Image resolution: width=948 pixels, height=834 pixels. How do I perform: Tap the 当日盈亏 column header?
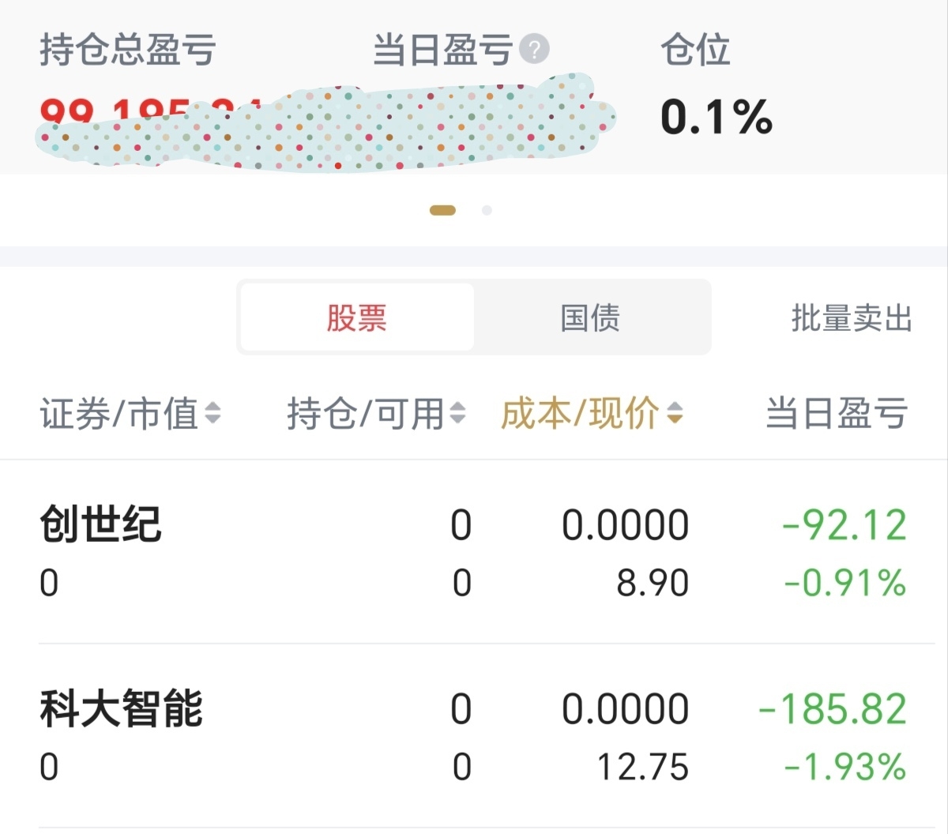point(837,413)
